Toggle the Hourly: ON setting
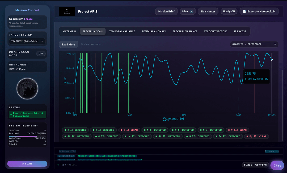 229,11
